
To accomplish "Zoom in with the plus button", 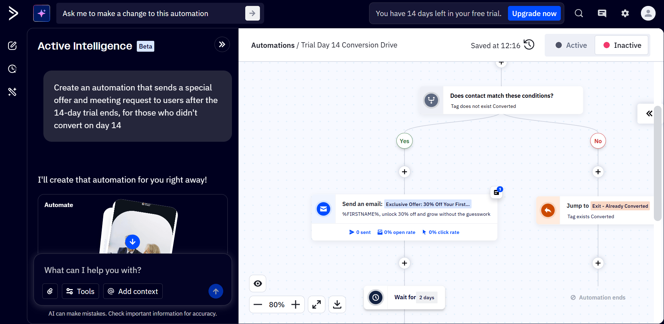I will pyautogui.click(x=296, y=304).
